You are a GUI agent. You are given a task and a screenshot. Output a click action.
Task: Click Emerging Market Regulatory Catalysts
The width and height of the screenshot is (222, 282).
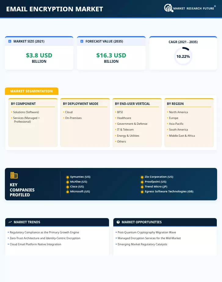tap(142, 244)
